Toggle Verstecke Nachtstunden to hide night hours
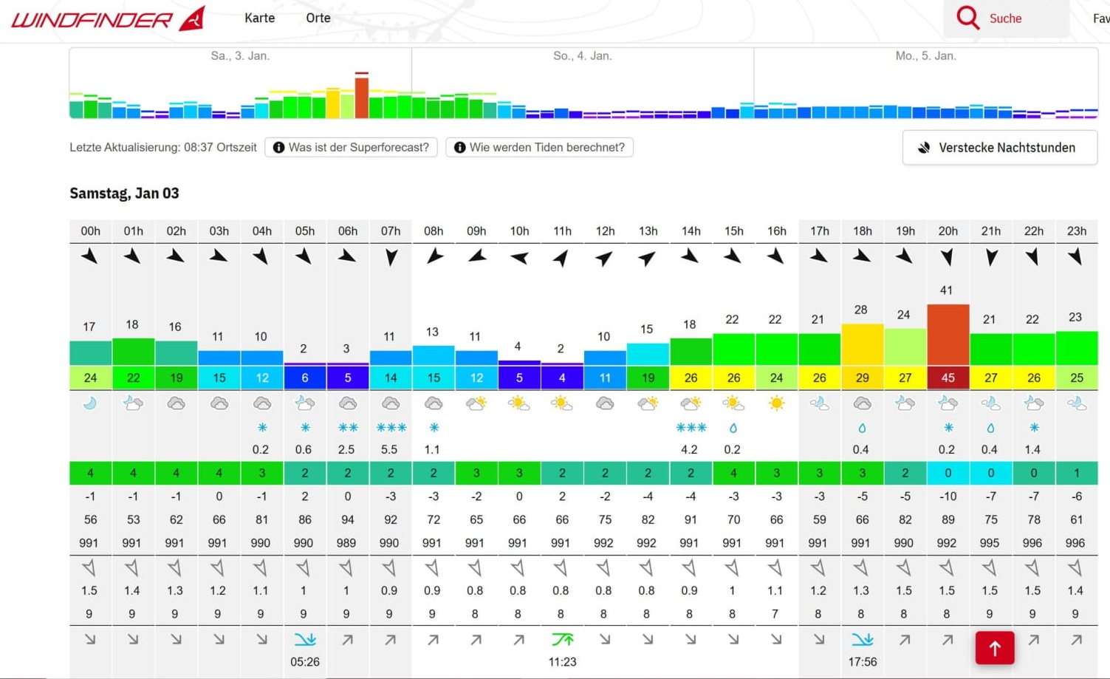Viewport: 1110px width, 679px height. (999, 148)
